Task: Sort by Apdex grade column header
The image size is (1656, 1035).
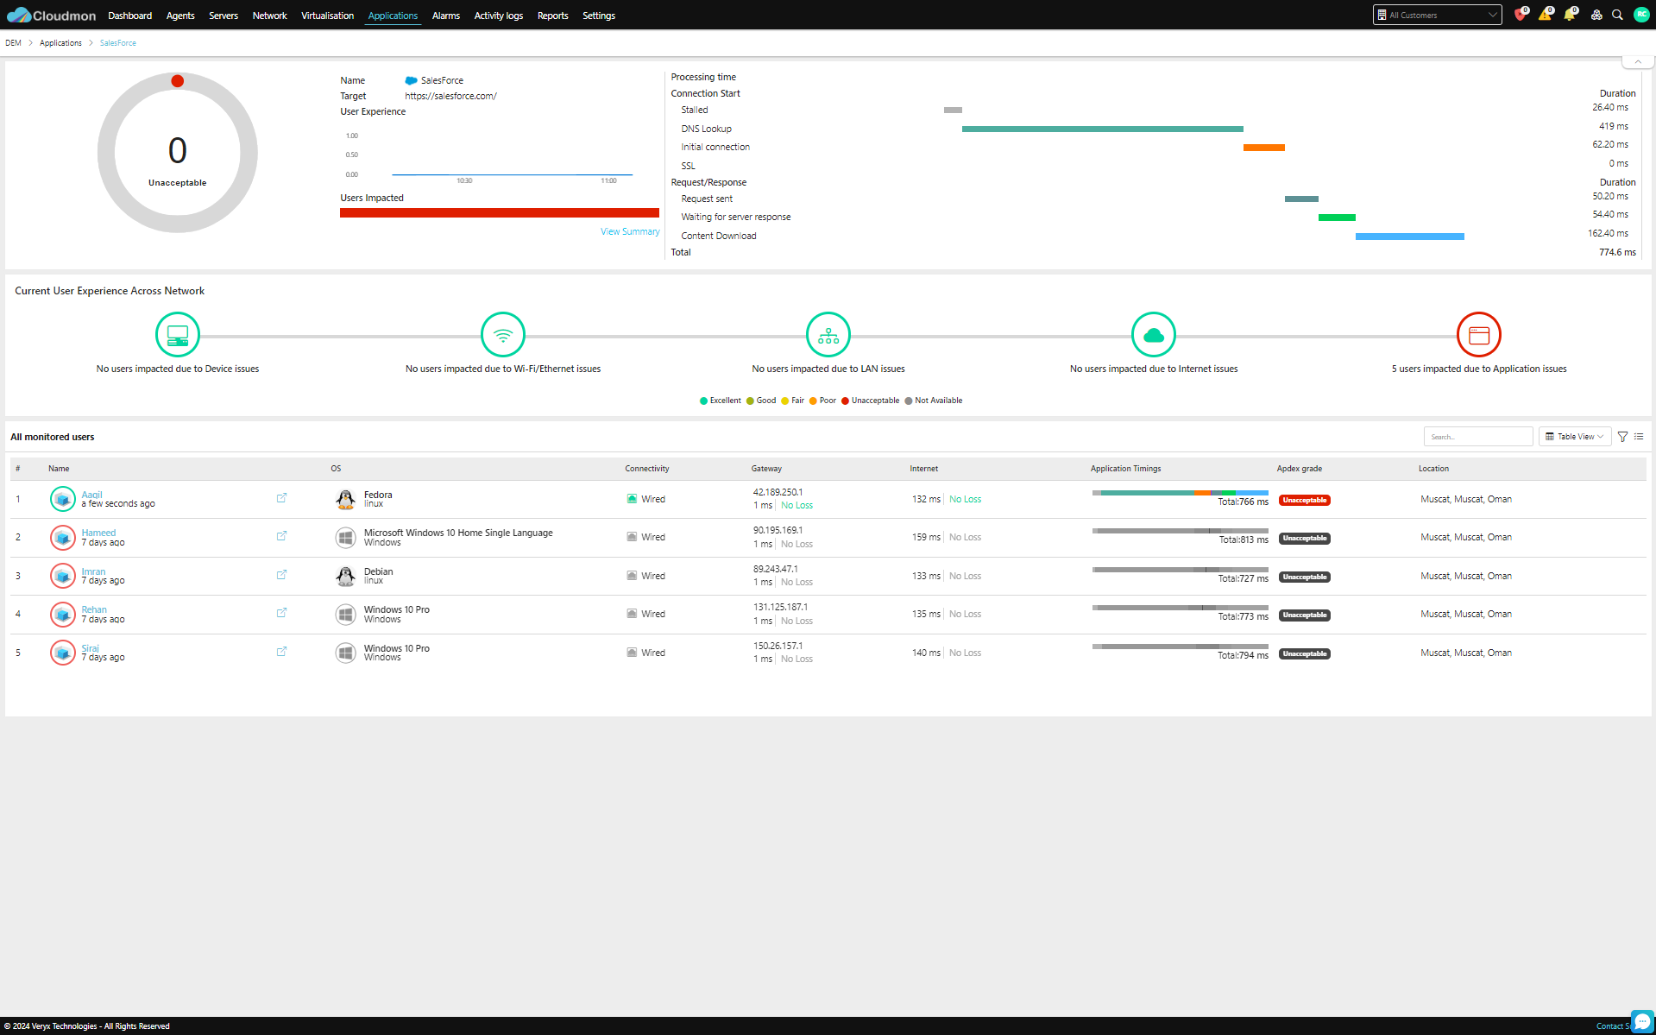Action: point(1299,469)
